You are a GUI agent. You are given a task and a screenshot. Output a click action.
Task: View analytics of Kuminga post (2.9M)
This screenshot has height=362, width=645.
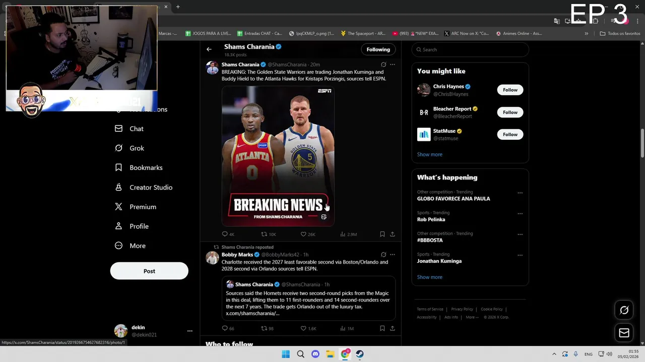click(349, 234)
